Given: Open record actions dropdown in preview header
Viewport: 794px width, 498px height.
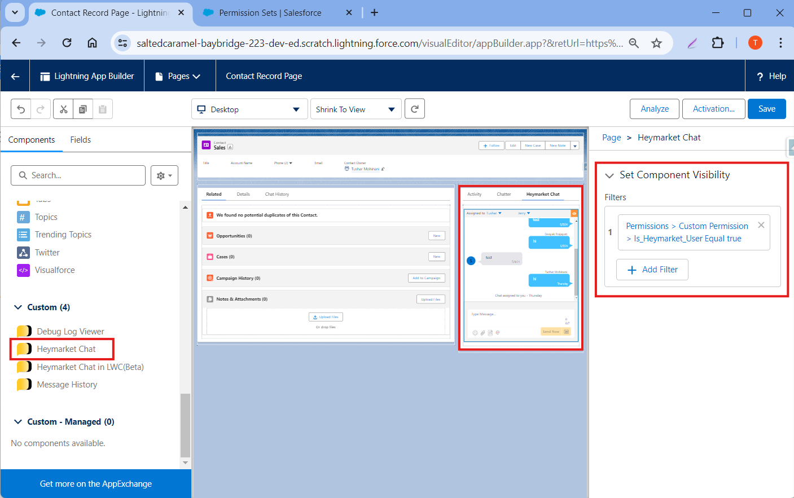Looking at the screenshot, I should 575,146.
